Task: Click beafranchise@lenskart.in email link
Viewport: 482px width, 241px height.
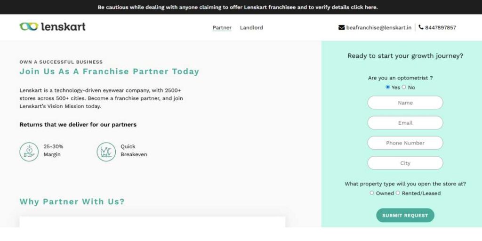Action: click(x=379, y=28)
